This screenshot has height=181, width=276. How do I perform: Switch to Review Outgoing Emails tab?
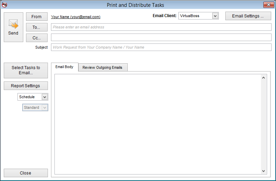pos(102,67)
